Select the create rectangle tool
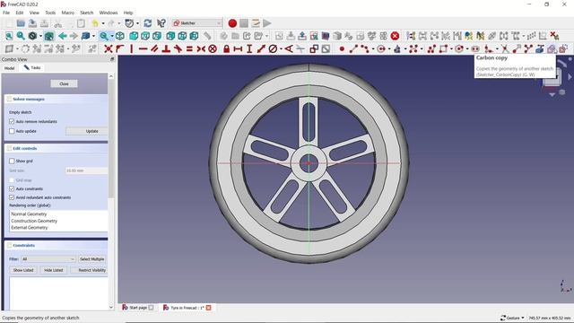The width and height of the screenshot is (574, 323). tap(443, 48)
